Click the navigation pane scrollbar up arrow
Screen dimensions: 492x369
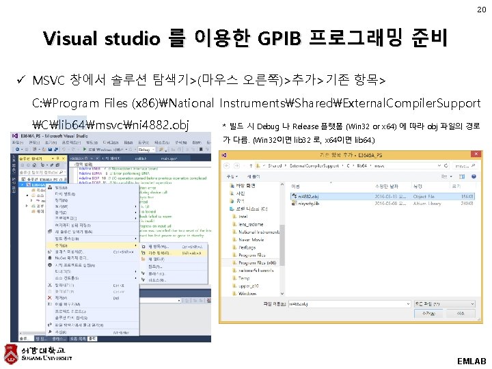click(x=282, y=184)
